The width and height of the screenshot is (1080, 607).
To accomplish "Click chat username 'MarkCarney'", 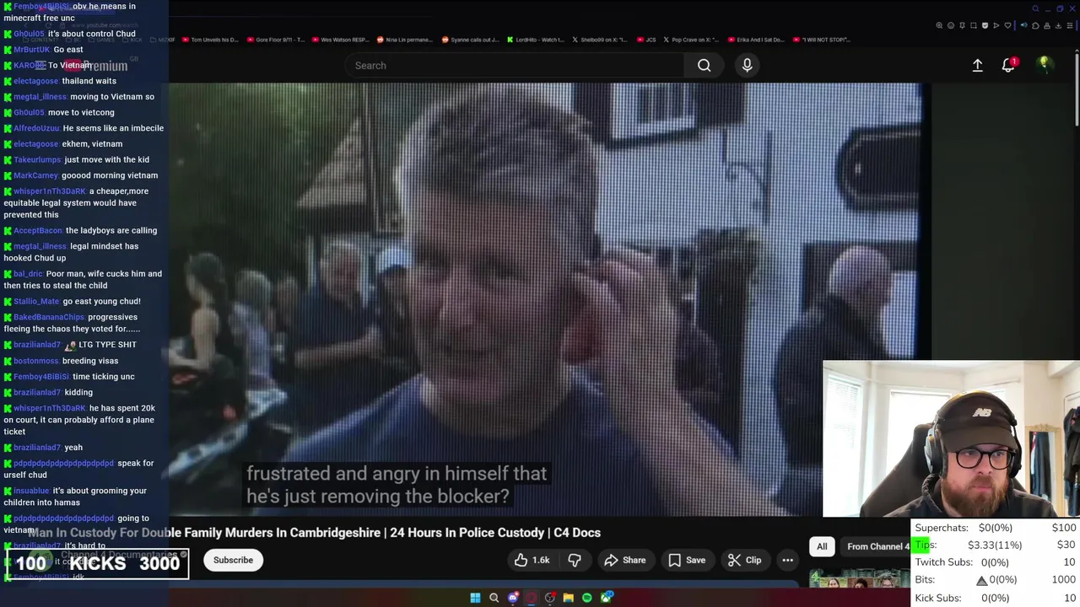I will click(x=35, y=175).
